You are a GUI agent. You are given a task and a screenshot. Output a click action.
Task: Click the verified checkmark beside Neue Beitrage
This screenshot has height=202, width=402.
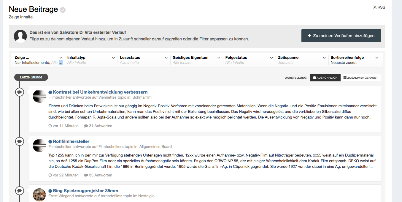63,10
